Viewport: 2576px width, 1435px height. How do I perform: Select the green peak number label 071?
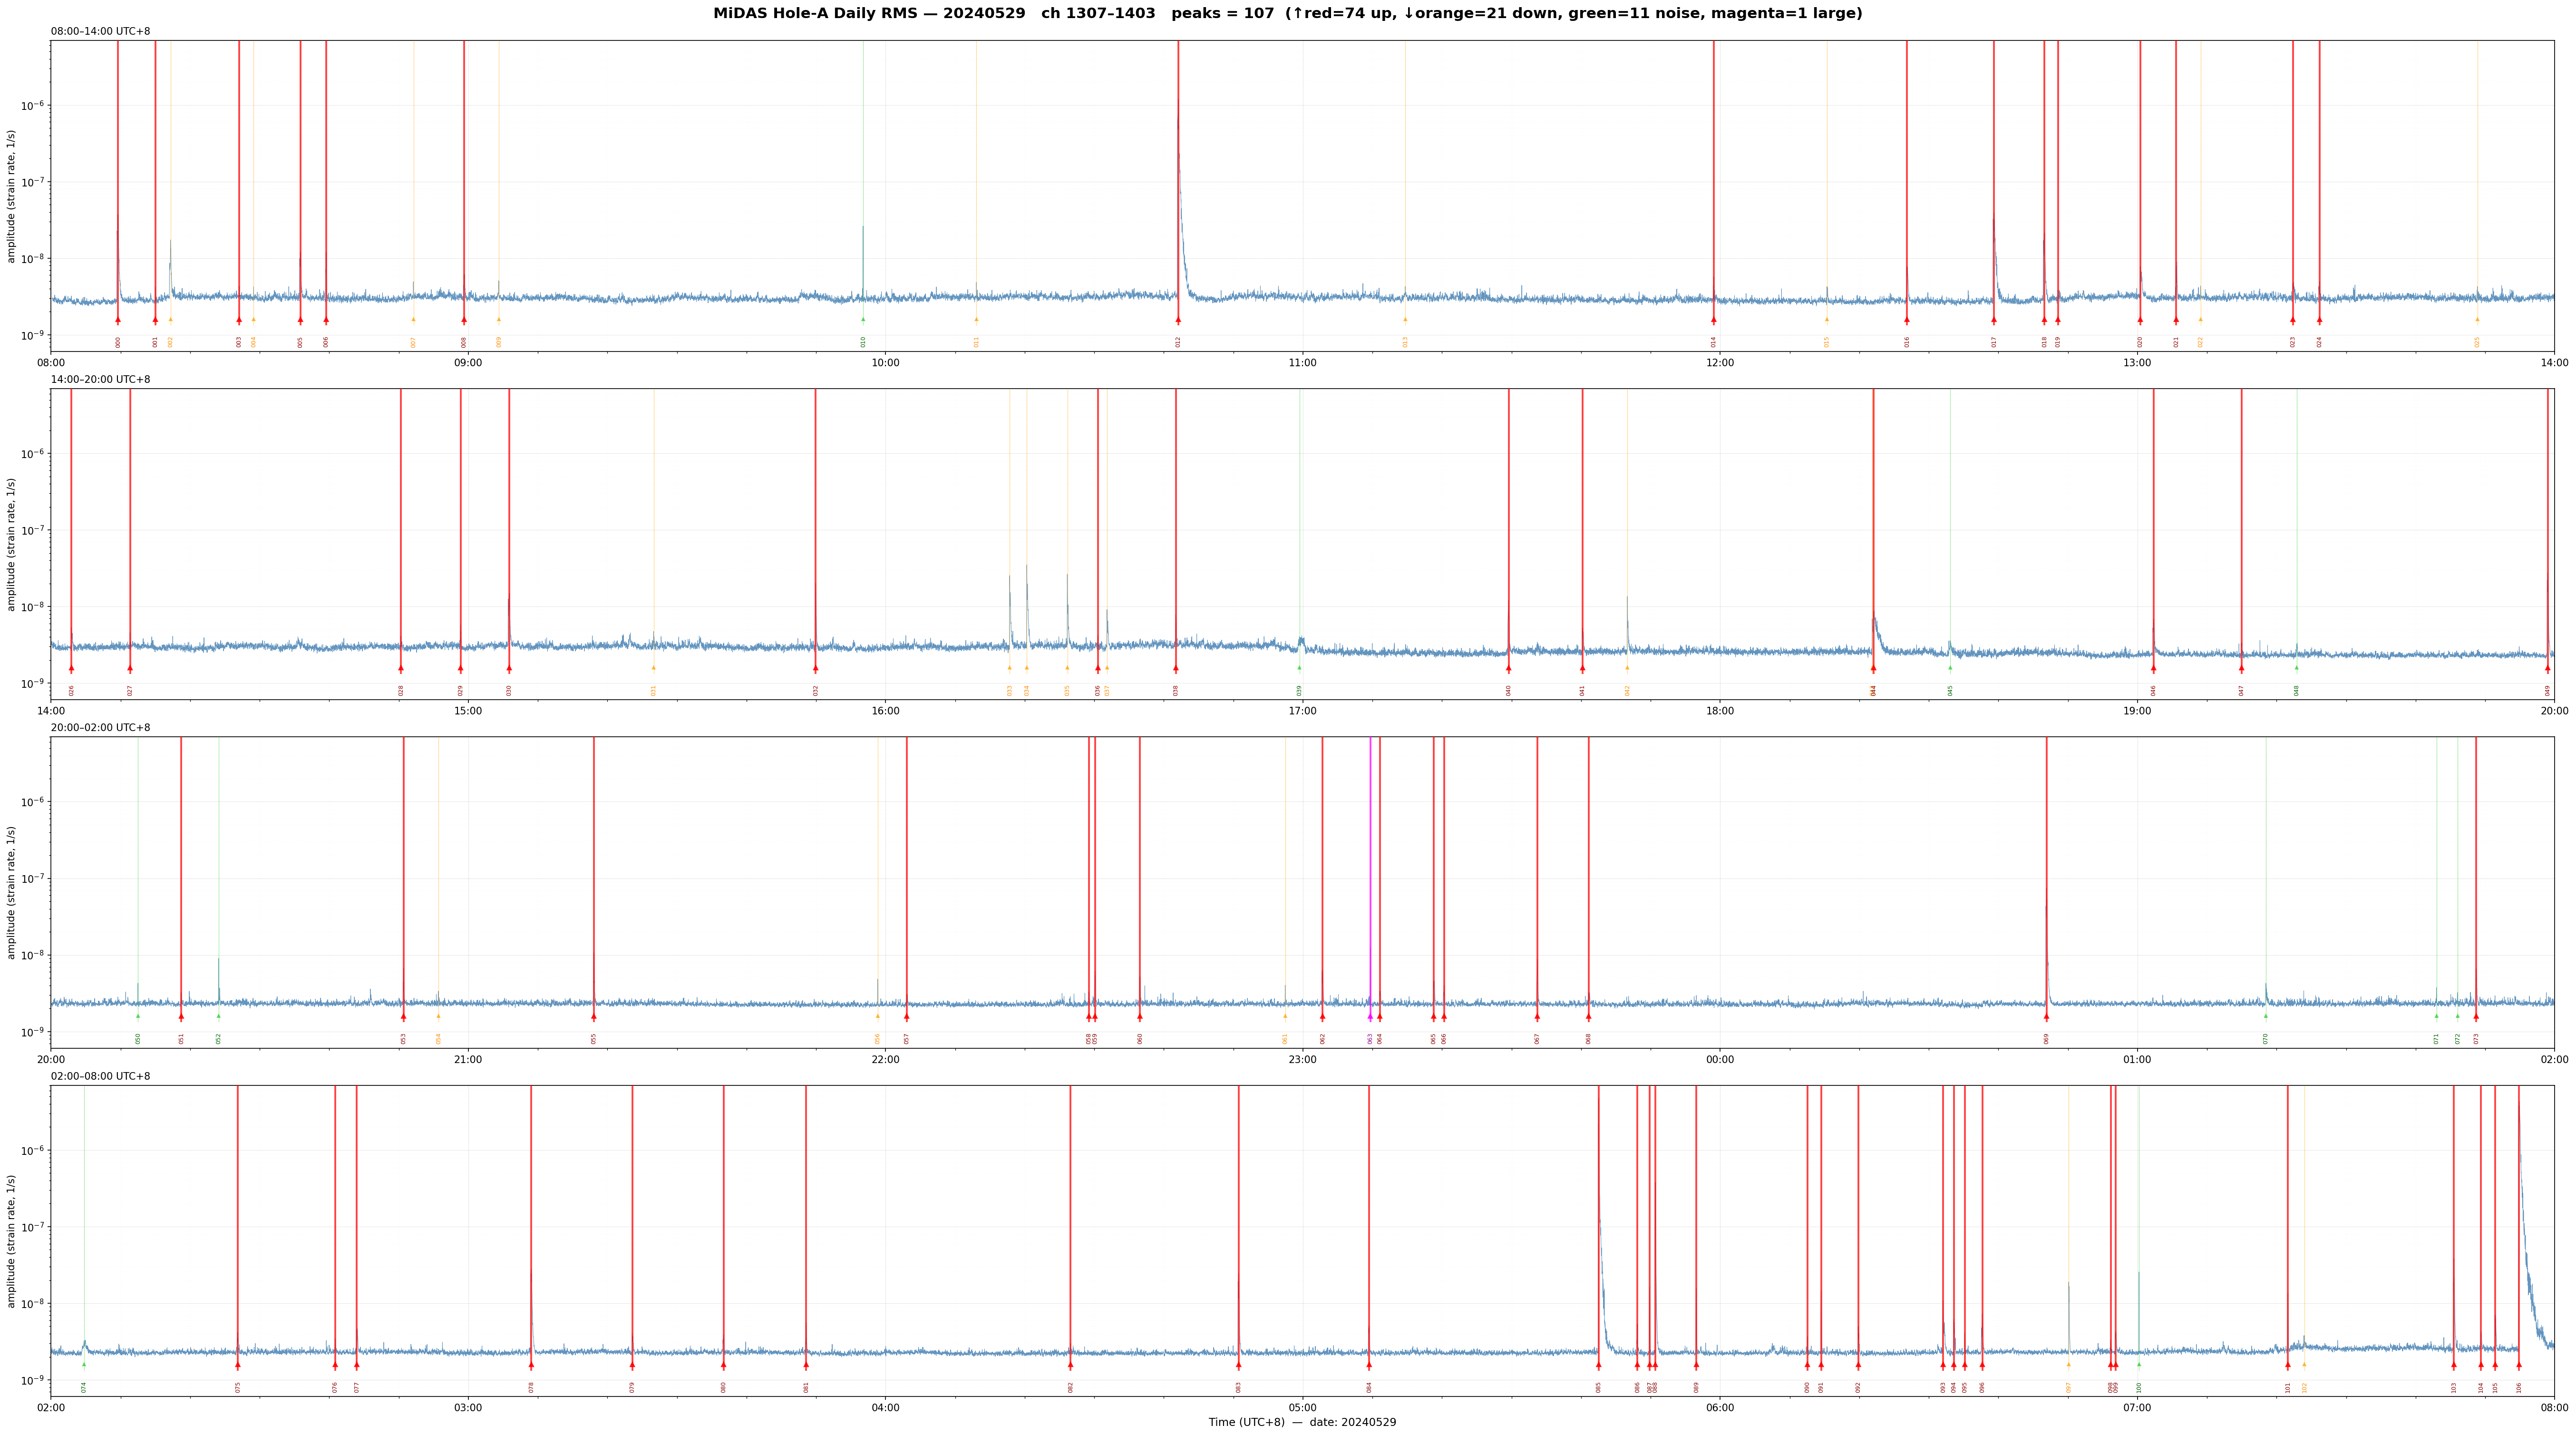[2437, 1039]
